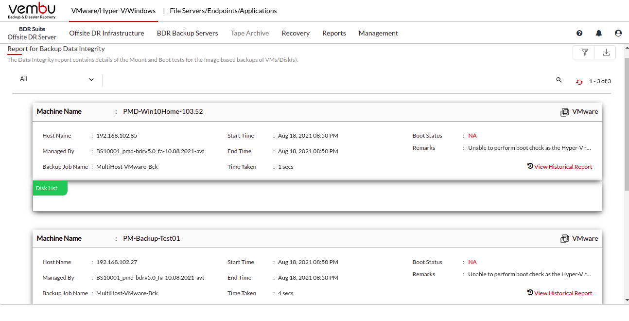
Task: Click 1 - 3 of 3 pagination count
Action: coord(600,81)
